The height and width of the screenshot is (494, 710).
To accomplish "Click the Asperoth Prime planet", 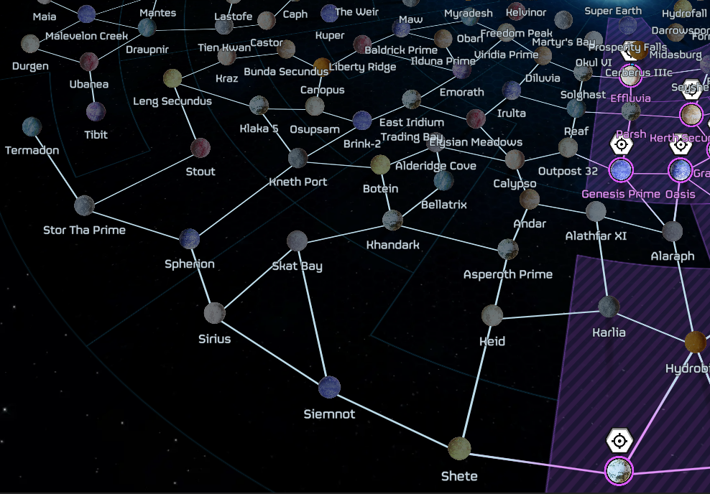I will (x=507, y=249).
